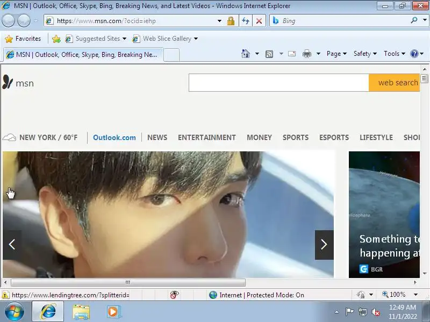Go to the MONEY section

point(259,137)
